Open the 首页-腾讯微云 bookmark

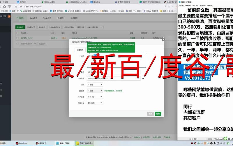[57, 11]
